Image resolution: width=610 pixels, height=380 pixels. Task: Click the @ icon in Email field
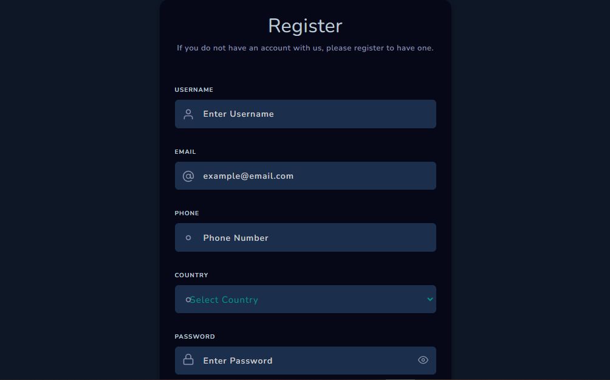(x=188, y=176)
